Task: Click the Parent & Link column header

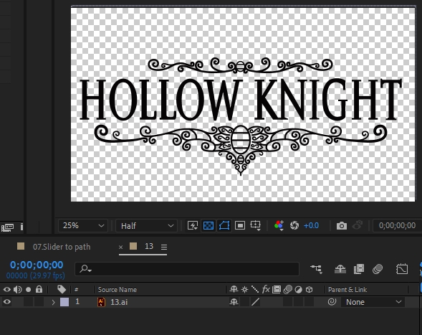Action: point(347,290)
